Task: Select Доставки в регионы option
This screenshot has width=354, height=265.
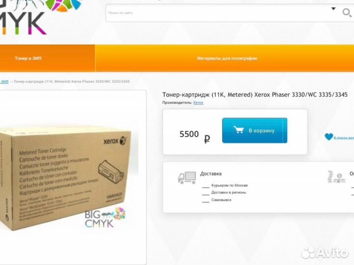Action: click(229, 193)
